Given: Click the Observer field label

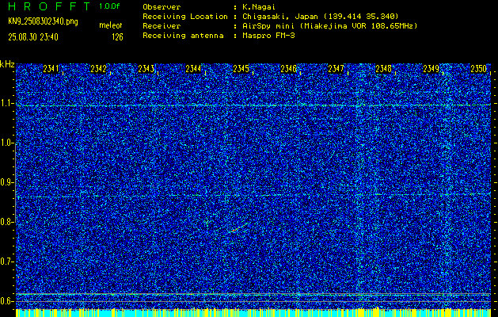Looking at the screenshot, I should (162, 7).
